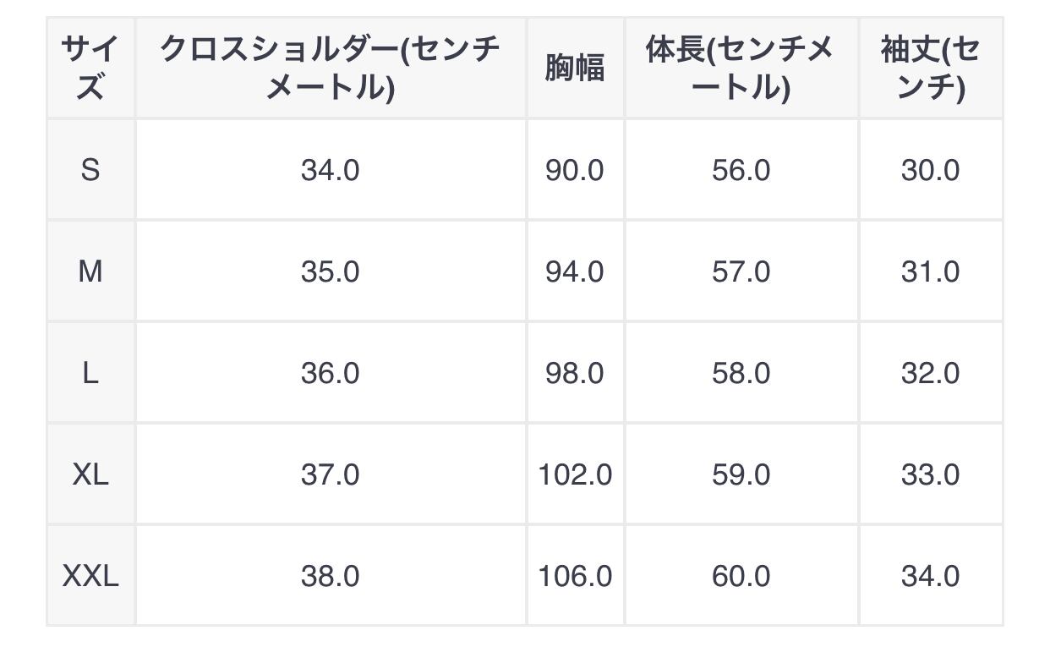This screenshot has width=1050, height=647.
Task: Select the 106.0 chest width value
Action: 575,576
